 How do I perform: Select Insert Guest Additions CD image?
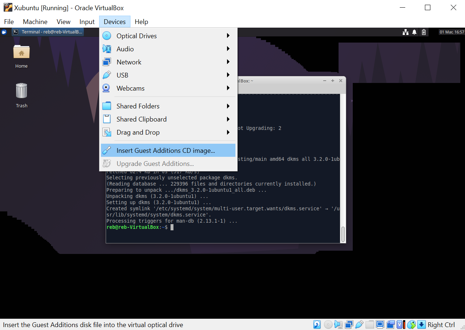pyautogui.click(x=168, y=150)
